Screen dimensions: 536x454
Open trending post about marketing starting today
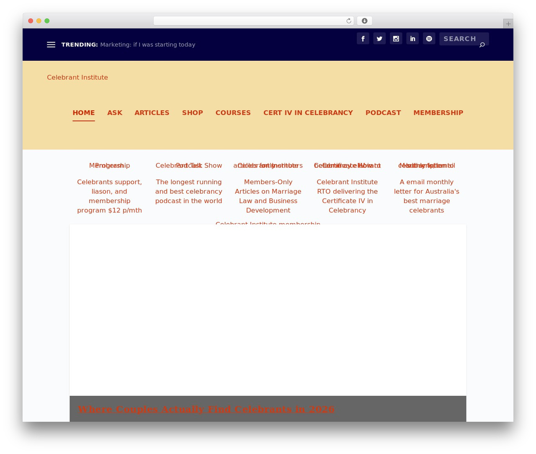point(148,45)
